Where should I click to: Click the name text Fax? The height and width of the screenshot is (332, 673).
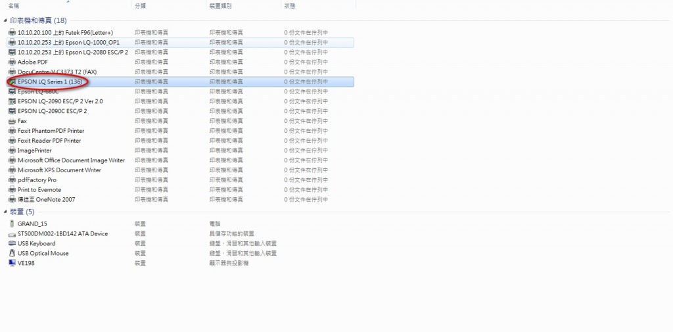22,121
